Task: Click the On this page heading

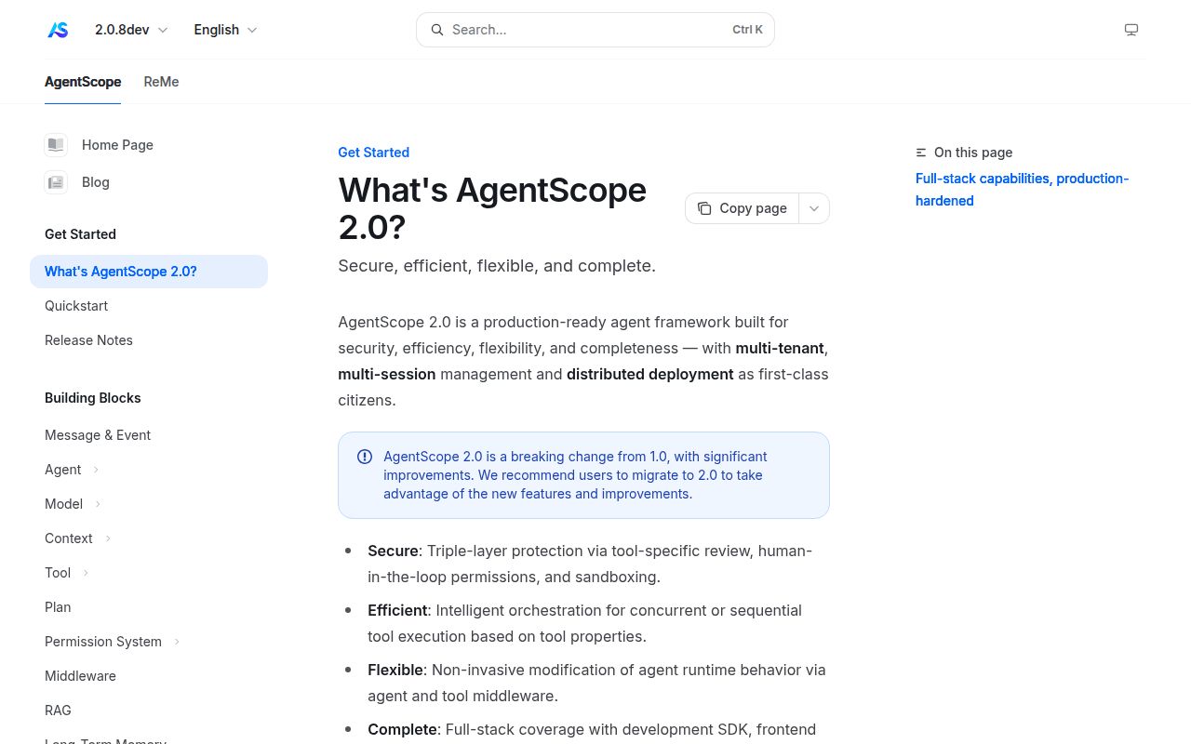Action: click(x=973, y=153)
